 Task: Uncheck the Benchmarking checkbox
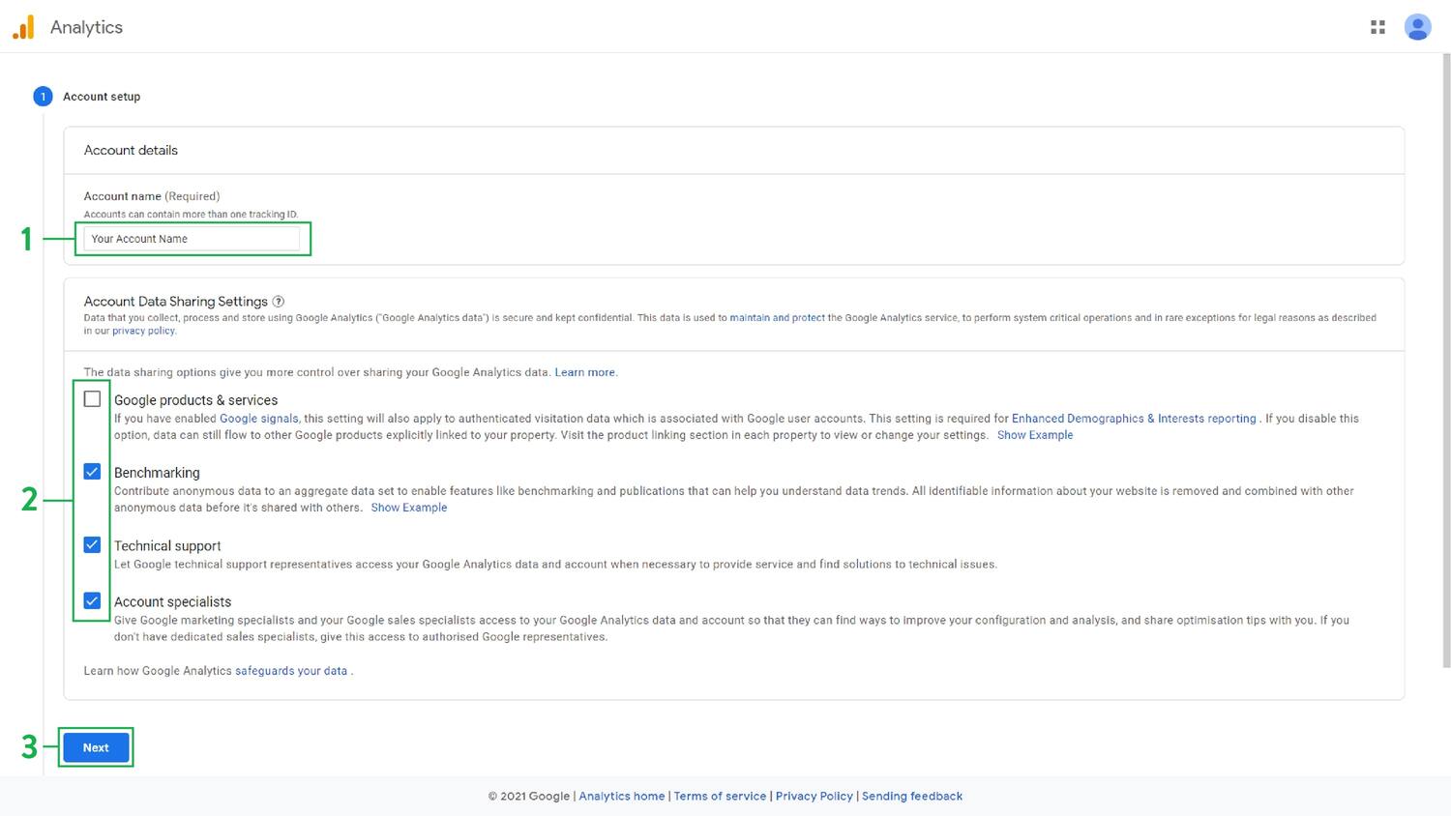coord(92,472)
